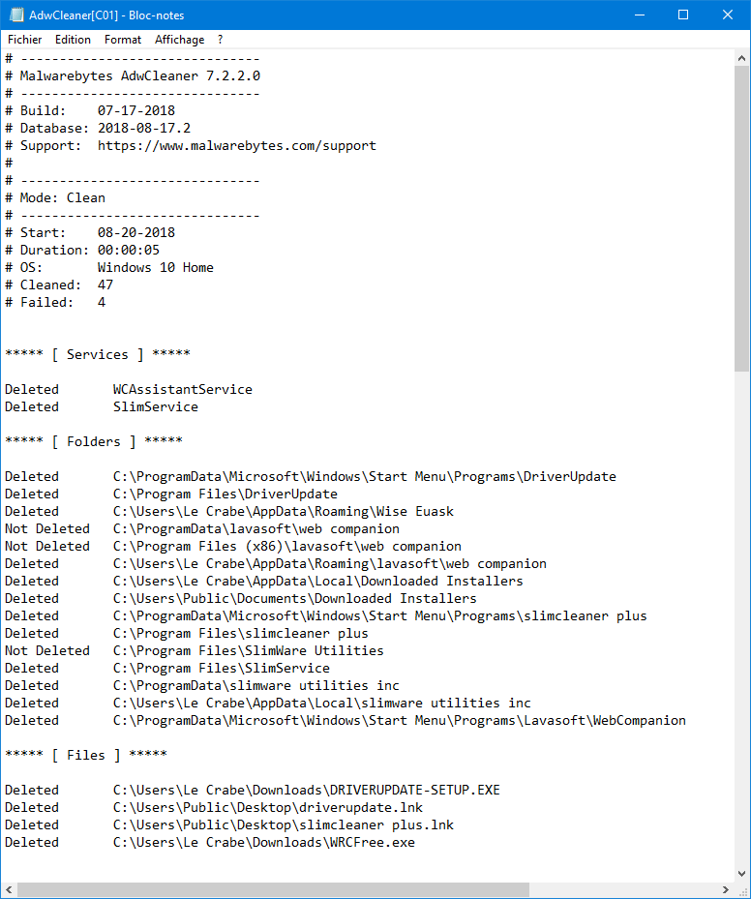Click the horizontal scrollbar right arrow
This screenshot has width=751, height=899.
pos(726,890)
